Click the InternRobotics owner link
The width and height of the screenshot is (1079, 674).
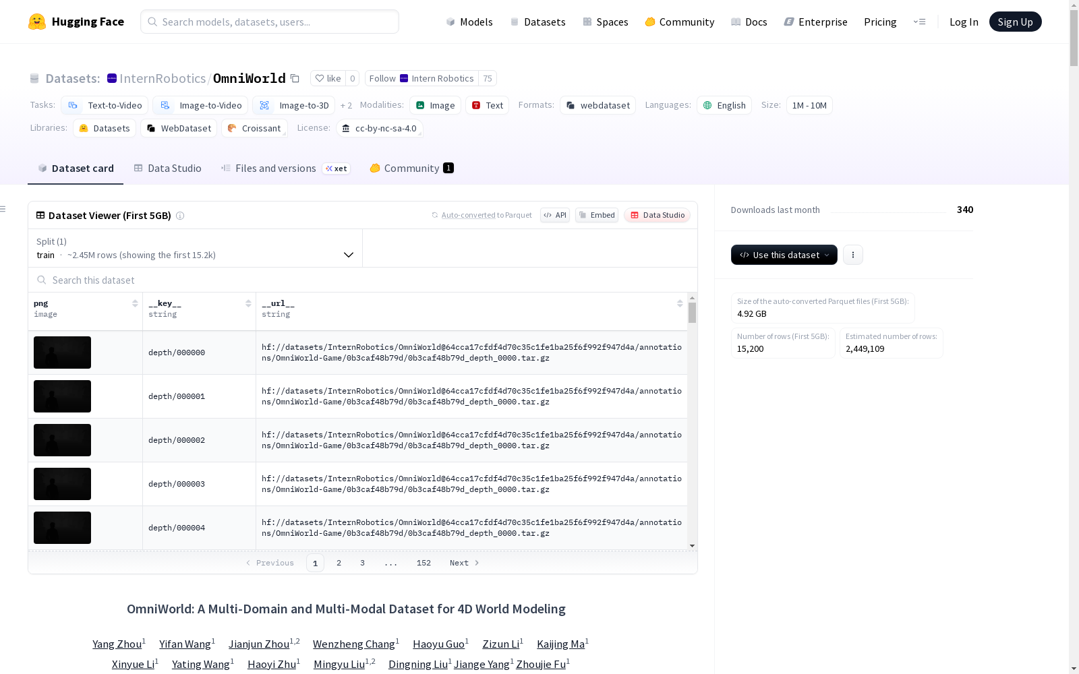pyautogui.click(x=163, y=78)
